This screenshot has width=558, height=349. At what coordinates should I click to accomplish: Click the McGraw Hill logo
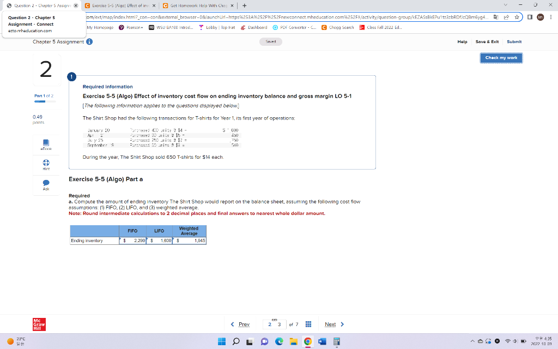tap(39, 324)
